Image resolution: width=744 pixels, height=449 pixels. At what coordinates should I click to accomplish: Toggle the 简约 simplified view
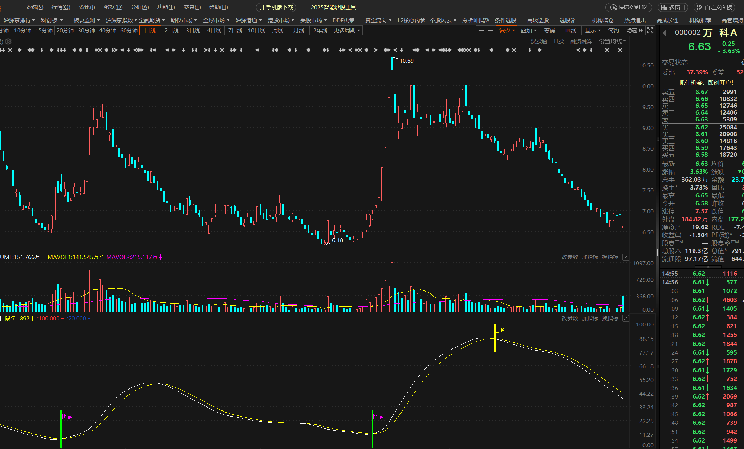point(613,31)
